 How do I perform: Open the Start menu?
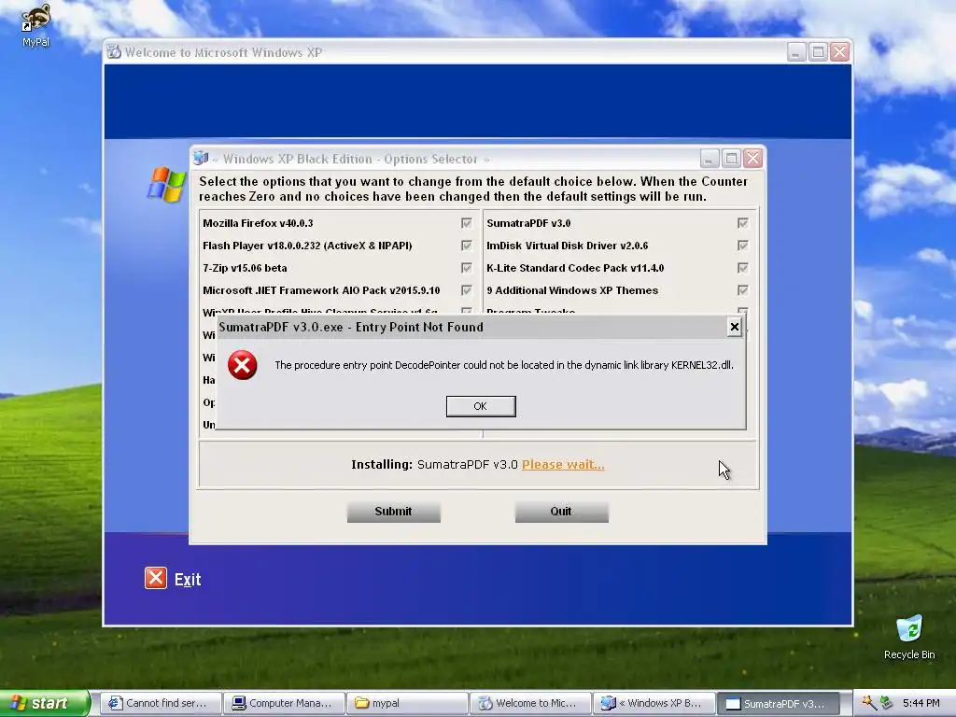coord(44,703)
